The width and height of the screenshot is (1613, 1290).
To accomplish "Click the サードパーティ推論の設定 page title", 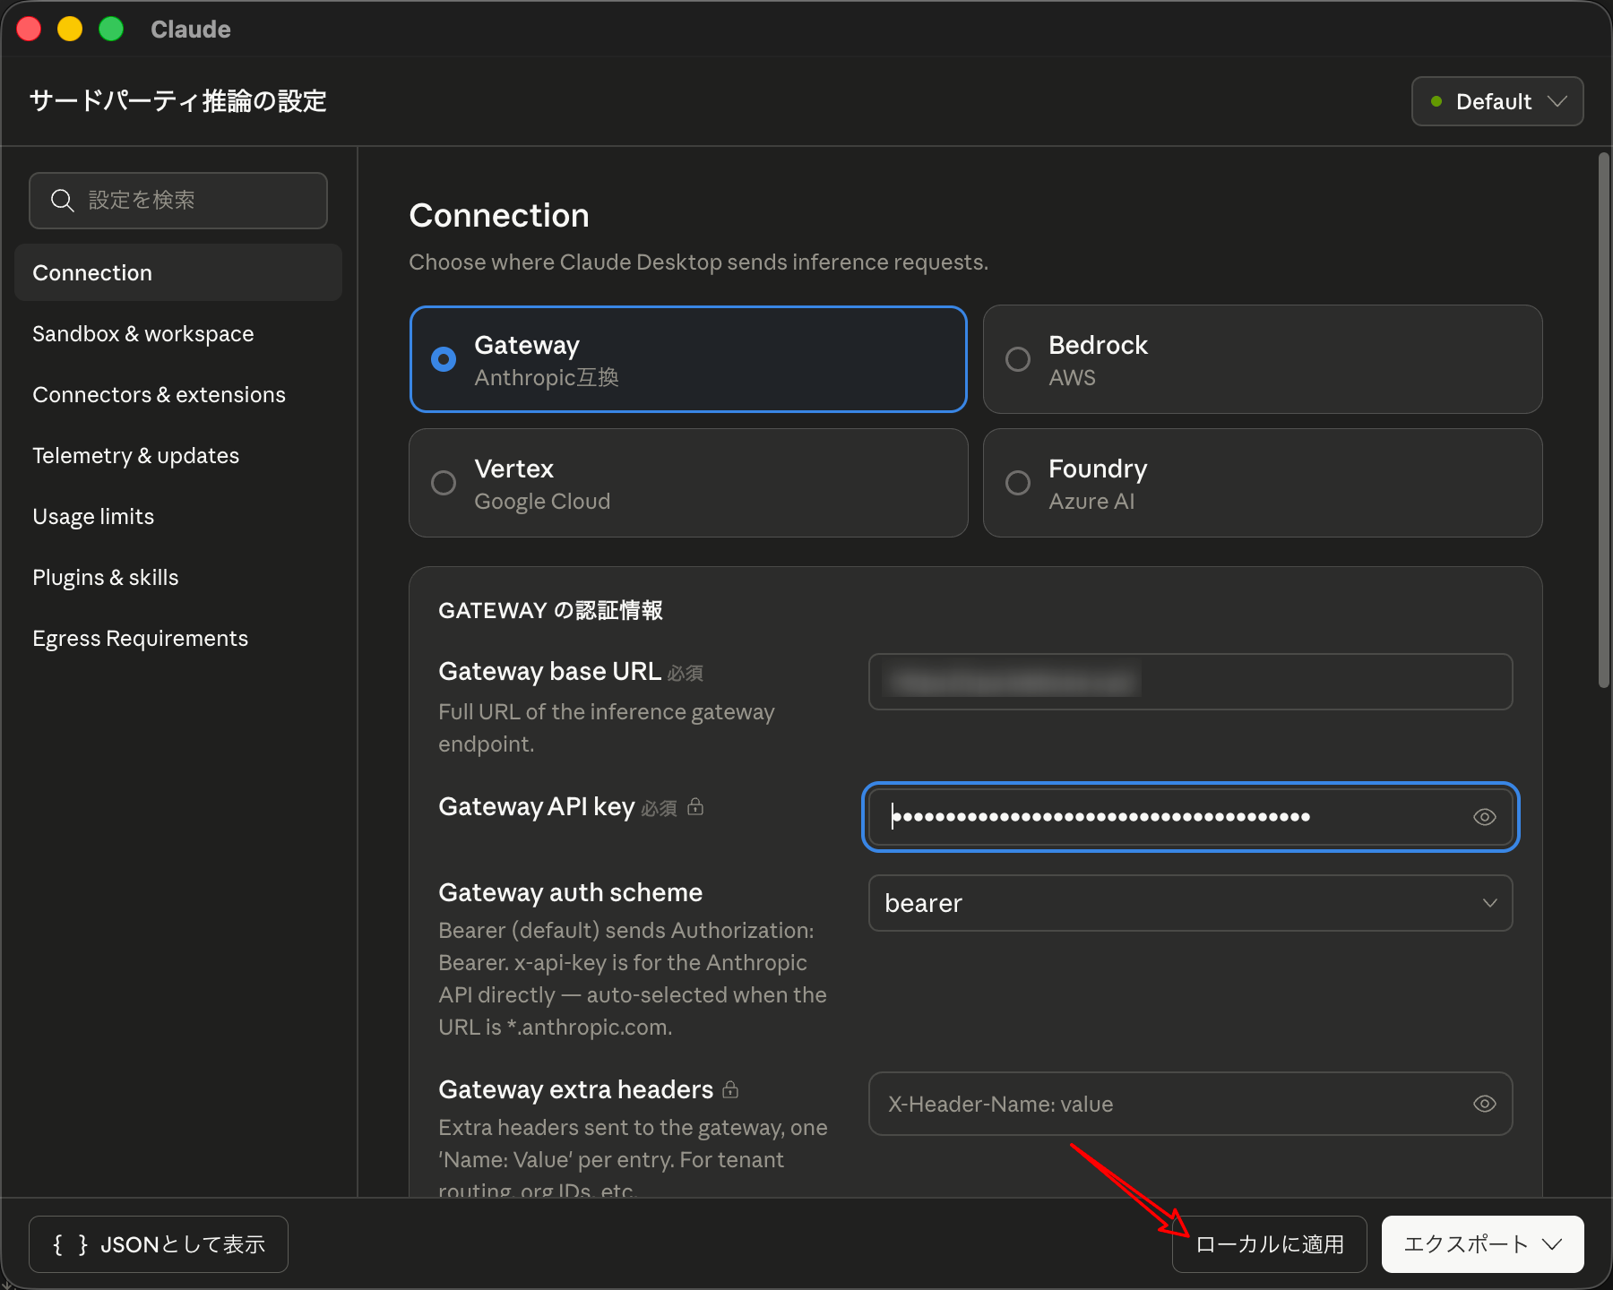I will (x=178, y=100).
